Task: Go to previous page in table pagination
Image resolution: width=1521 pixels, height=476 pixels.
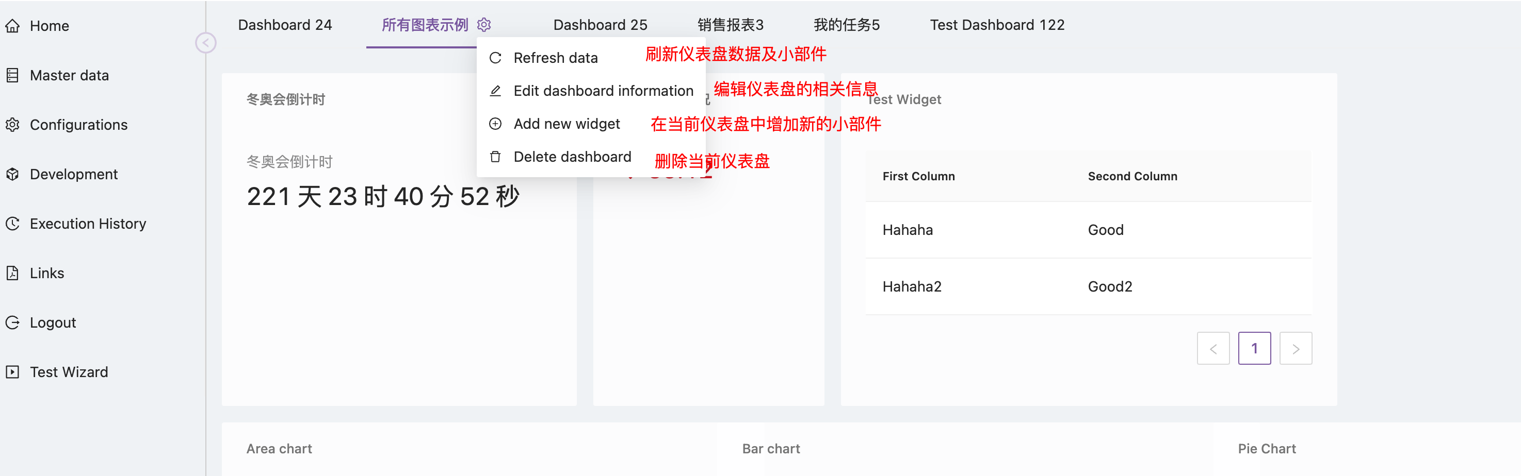Action: coord(1213,349)
